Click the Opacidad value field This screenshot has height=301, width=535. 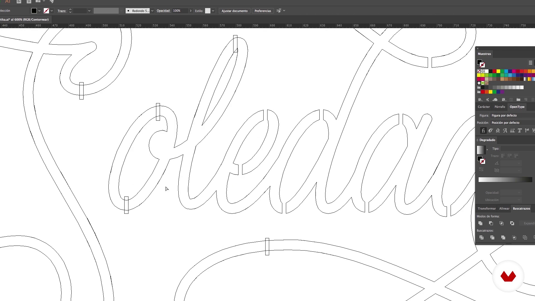[180, 11]
